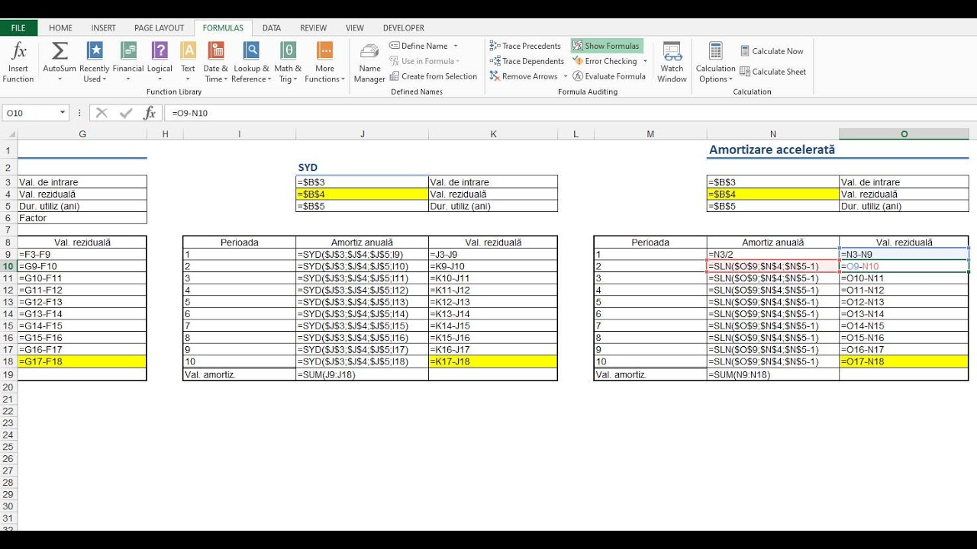Open the Insert Function dialog

18,63
